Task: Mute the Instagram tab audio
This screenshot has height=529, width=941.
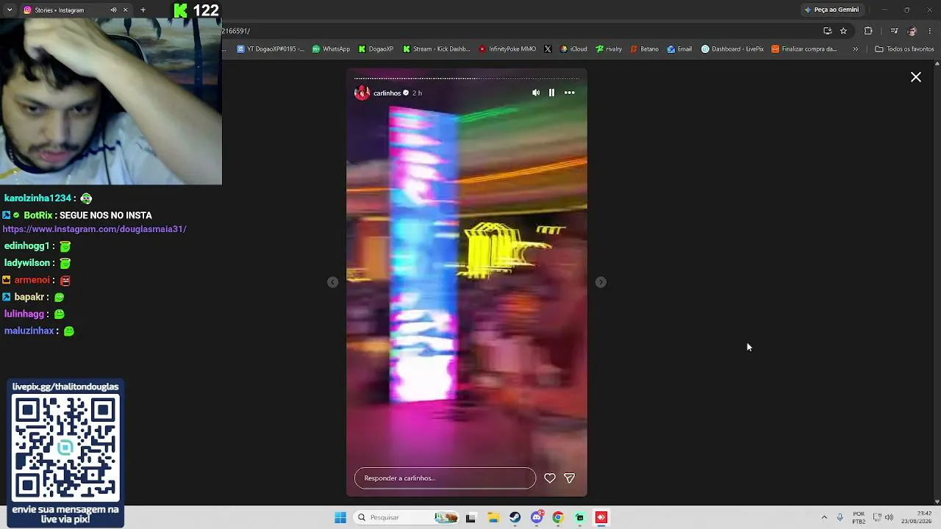Action: (x=113, y=10)
